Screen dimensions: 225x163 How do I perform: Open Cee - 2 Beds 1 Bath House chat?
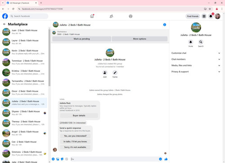coord(24,143)
